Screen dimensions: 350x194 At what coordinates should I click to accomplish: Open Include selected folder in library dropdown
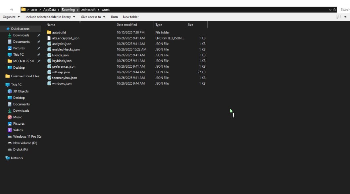point(50,17)
